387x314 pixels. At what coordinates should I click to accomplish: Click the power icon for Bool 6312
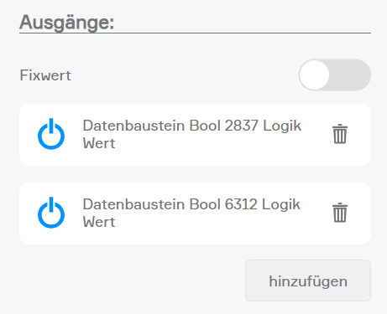[51, 213]
